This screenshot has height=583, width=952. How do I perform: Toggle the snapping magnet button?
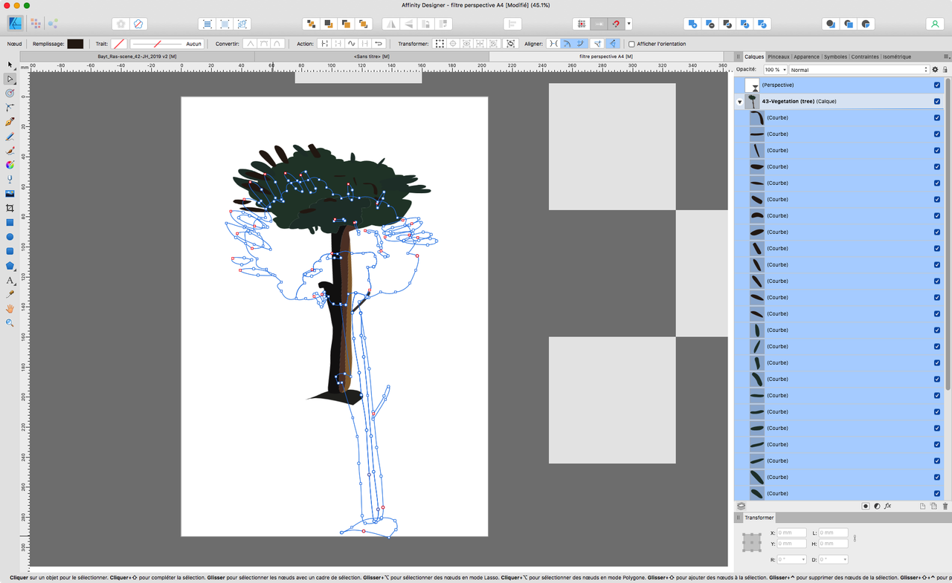[x=615, y=24]
